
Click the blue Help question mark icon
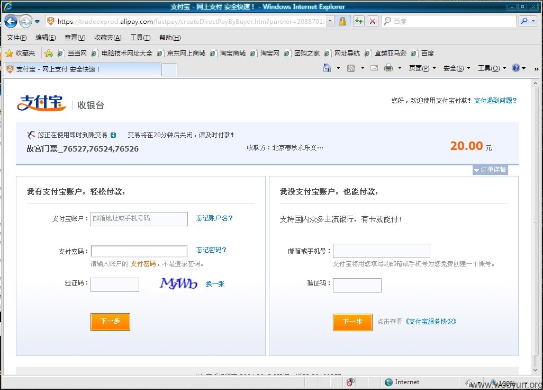(516, 68)
